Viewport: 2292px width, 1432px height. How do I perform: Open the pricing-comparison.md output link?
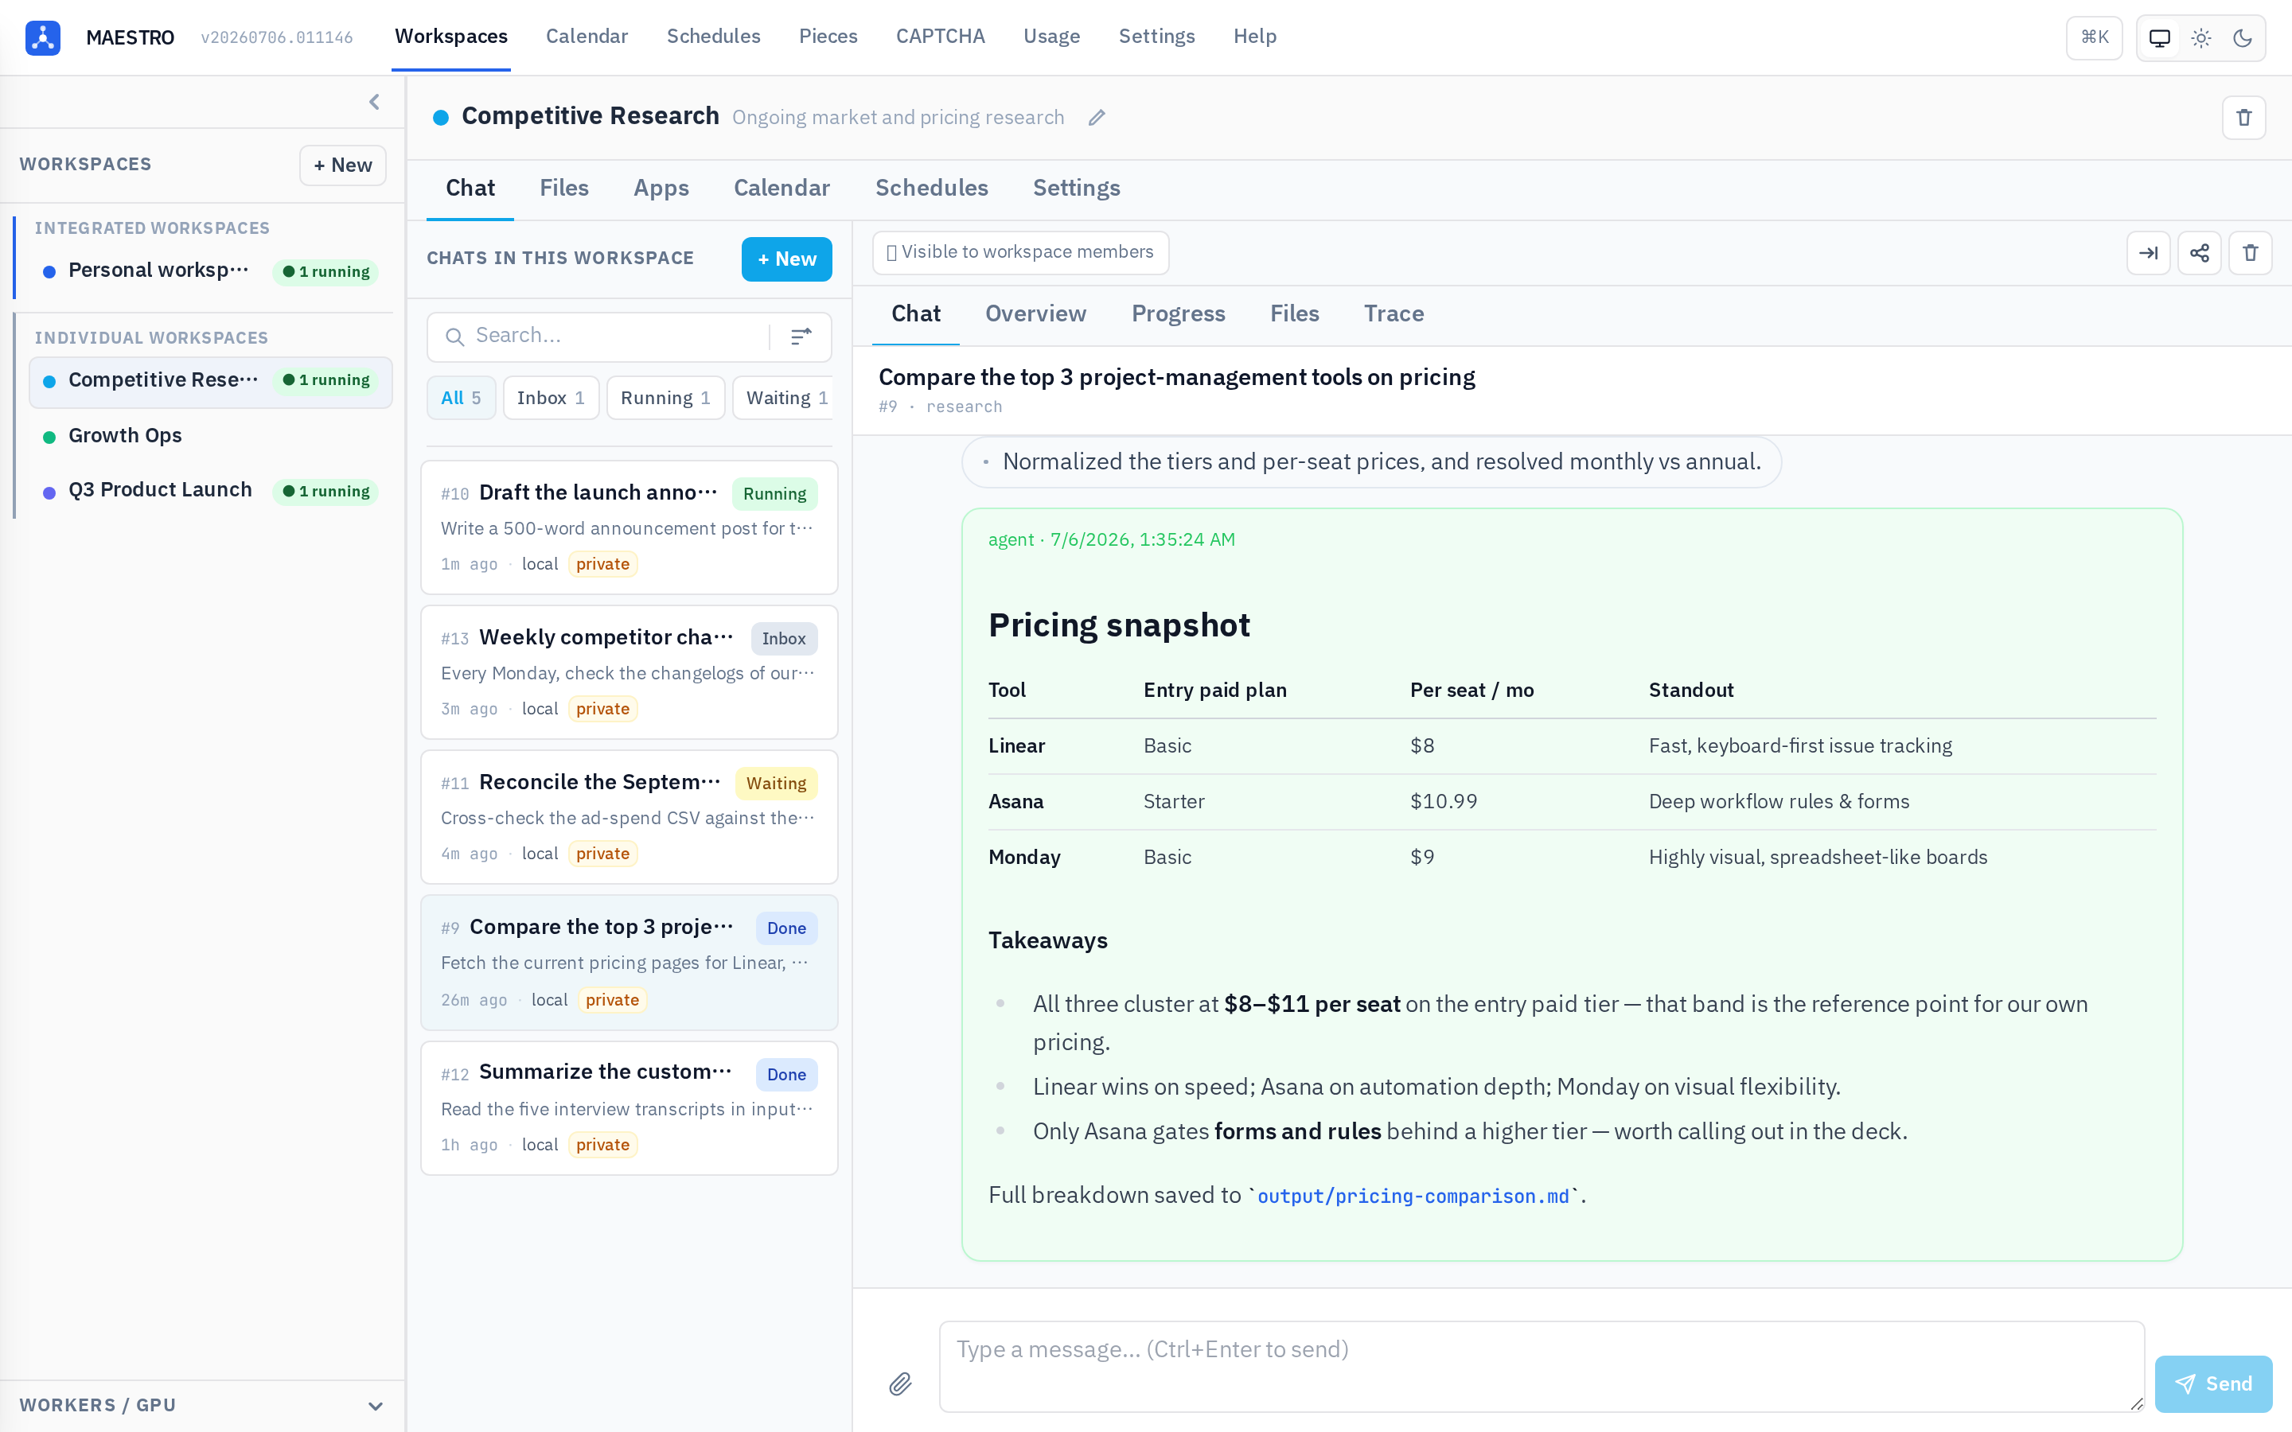tap(1413, 1197)
